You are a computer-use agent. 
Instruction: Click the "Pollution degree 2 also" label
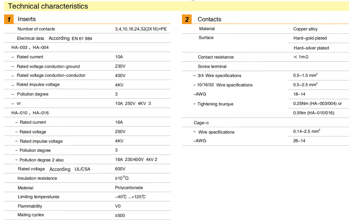(x=42, y=160)
